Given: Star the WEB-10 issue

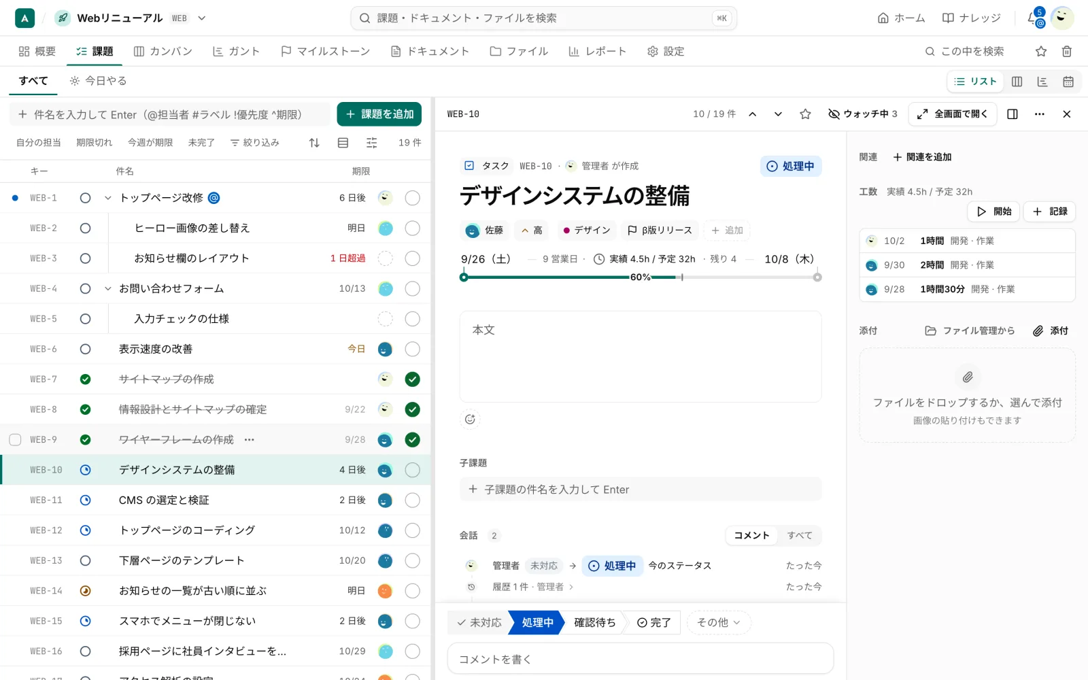Looking at the screenshot, I should tap(806, 114).
